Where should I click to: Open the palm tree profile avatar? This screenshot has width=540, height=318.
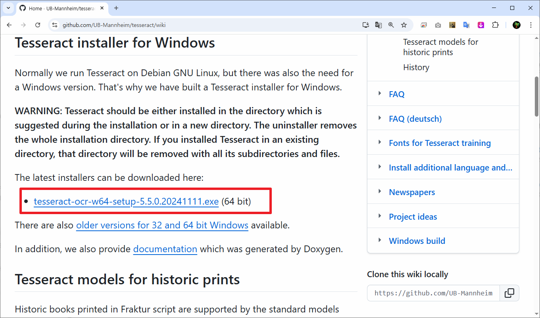click(516, 25)
